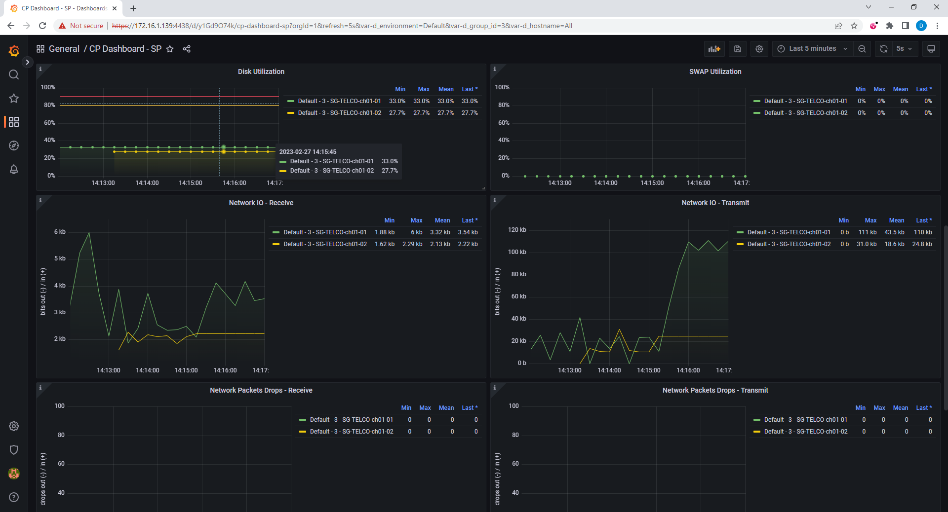Click dashboard grid icon beside General
This screenshot has width=948, height=512.
[40, 49]
